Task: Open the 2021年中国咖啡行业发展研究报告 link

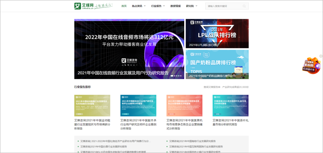Action: coord(192,141)
